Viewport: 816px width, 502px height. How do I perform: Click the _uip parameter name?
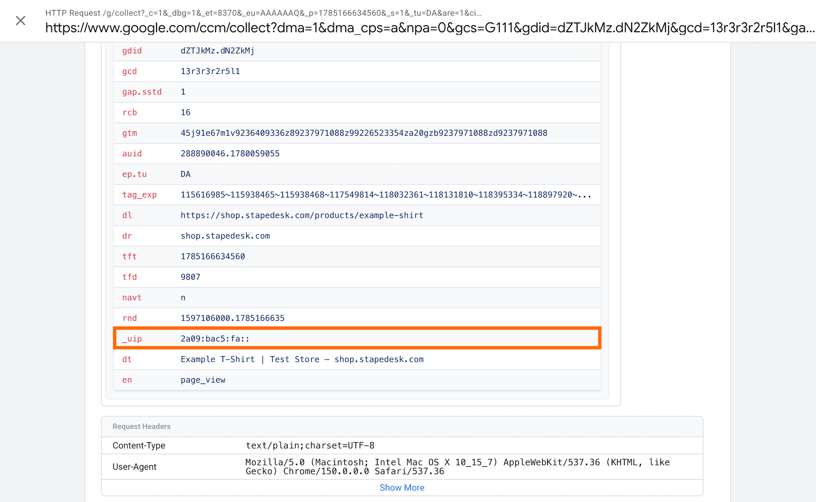[x=132, y=339]
